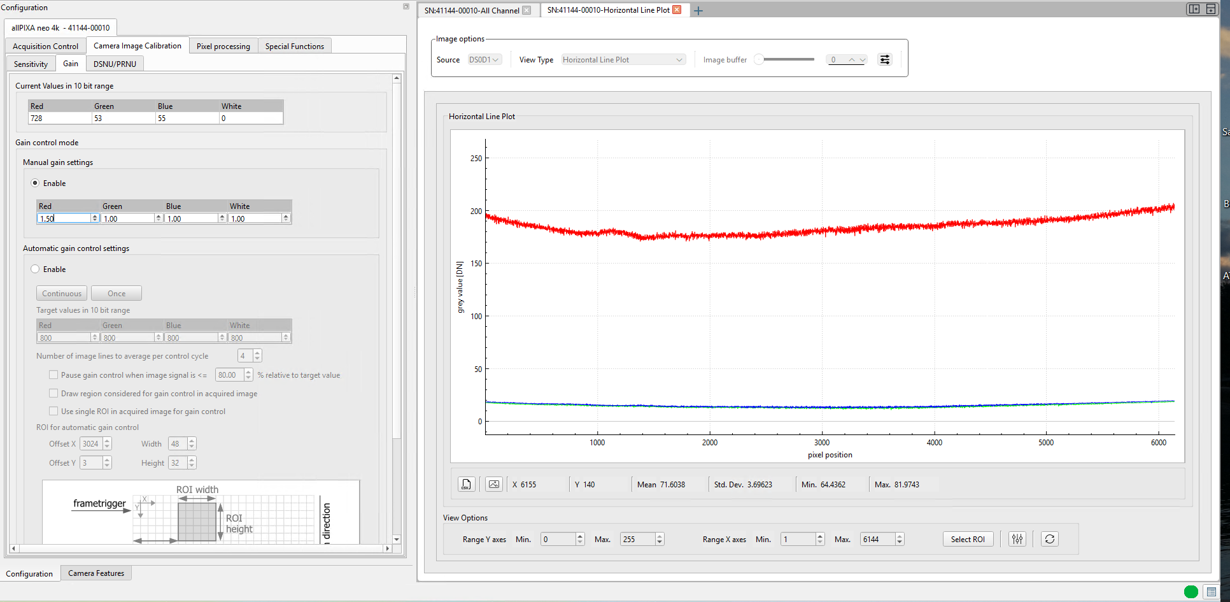Switch to the DSNU/PRNU tab

pos(115,64)
